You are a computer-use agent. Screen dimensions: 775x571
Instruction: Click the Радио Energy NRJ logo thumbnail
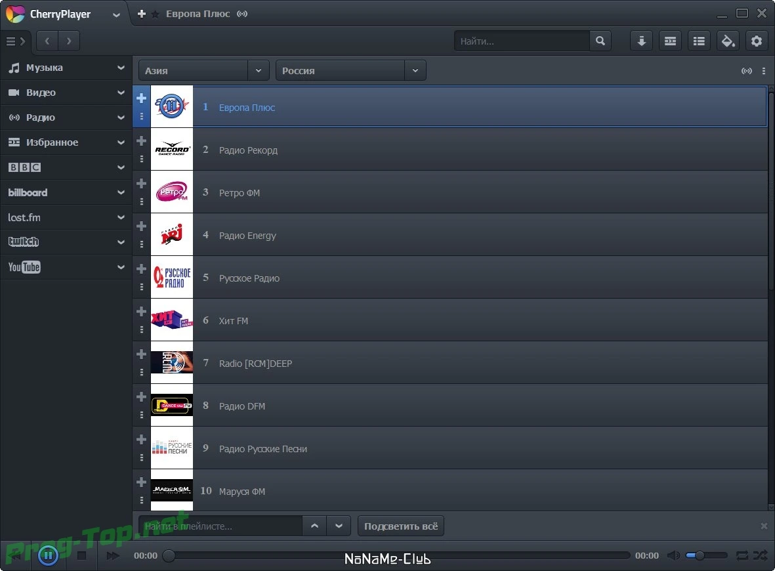(x=171, y=235)
